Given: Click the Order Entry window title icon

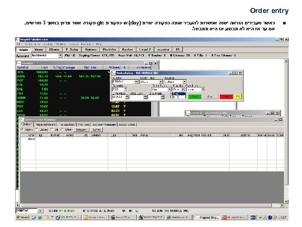Looking at the screenshot, I should pos(114,73).
